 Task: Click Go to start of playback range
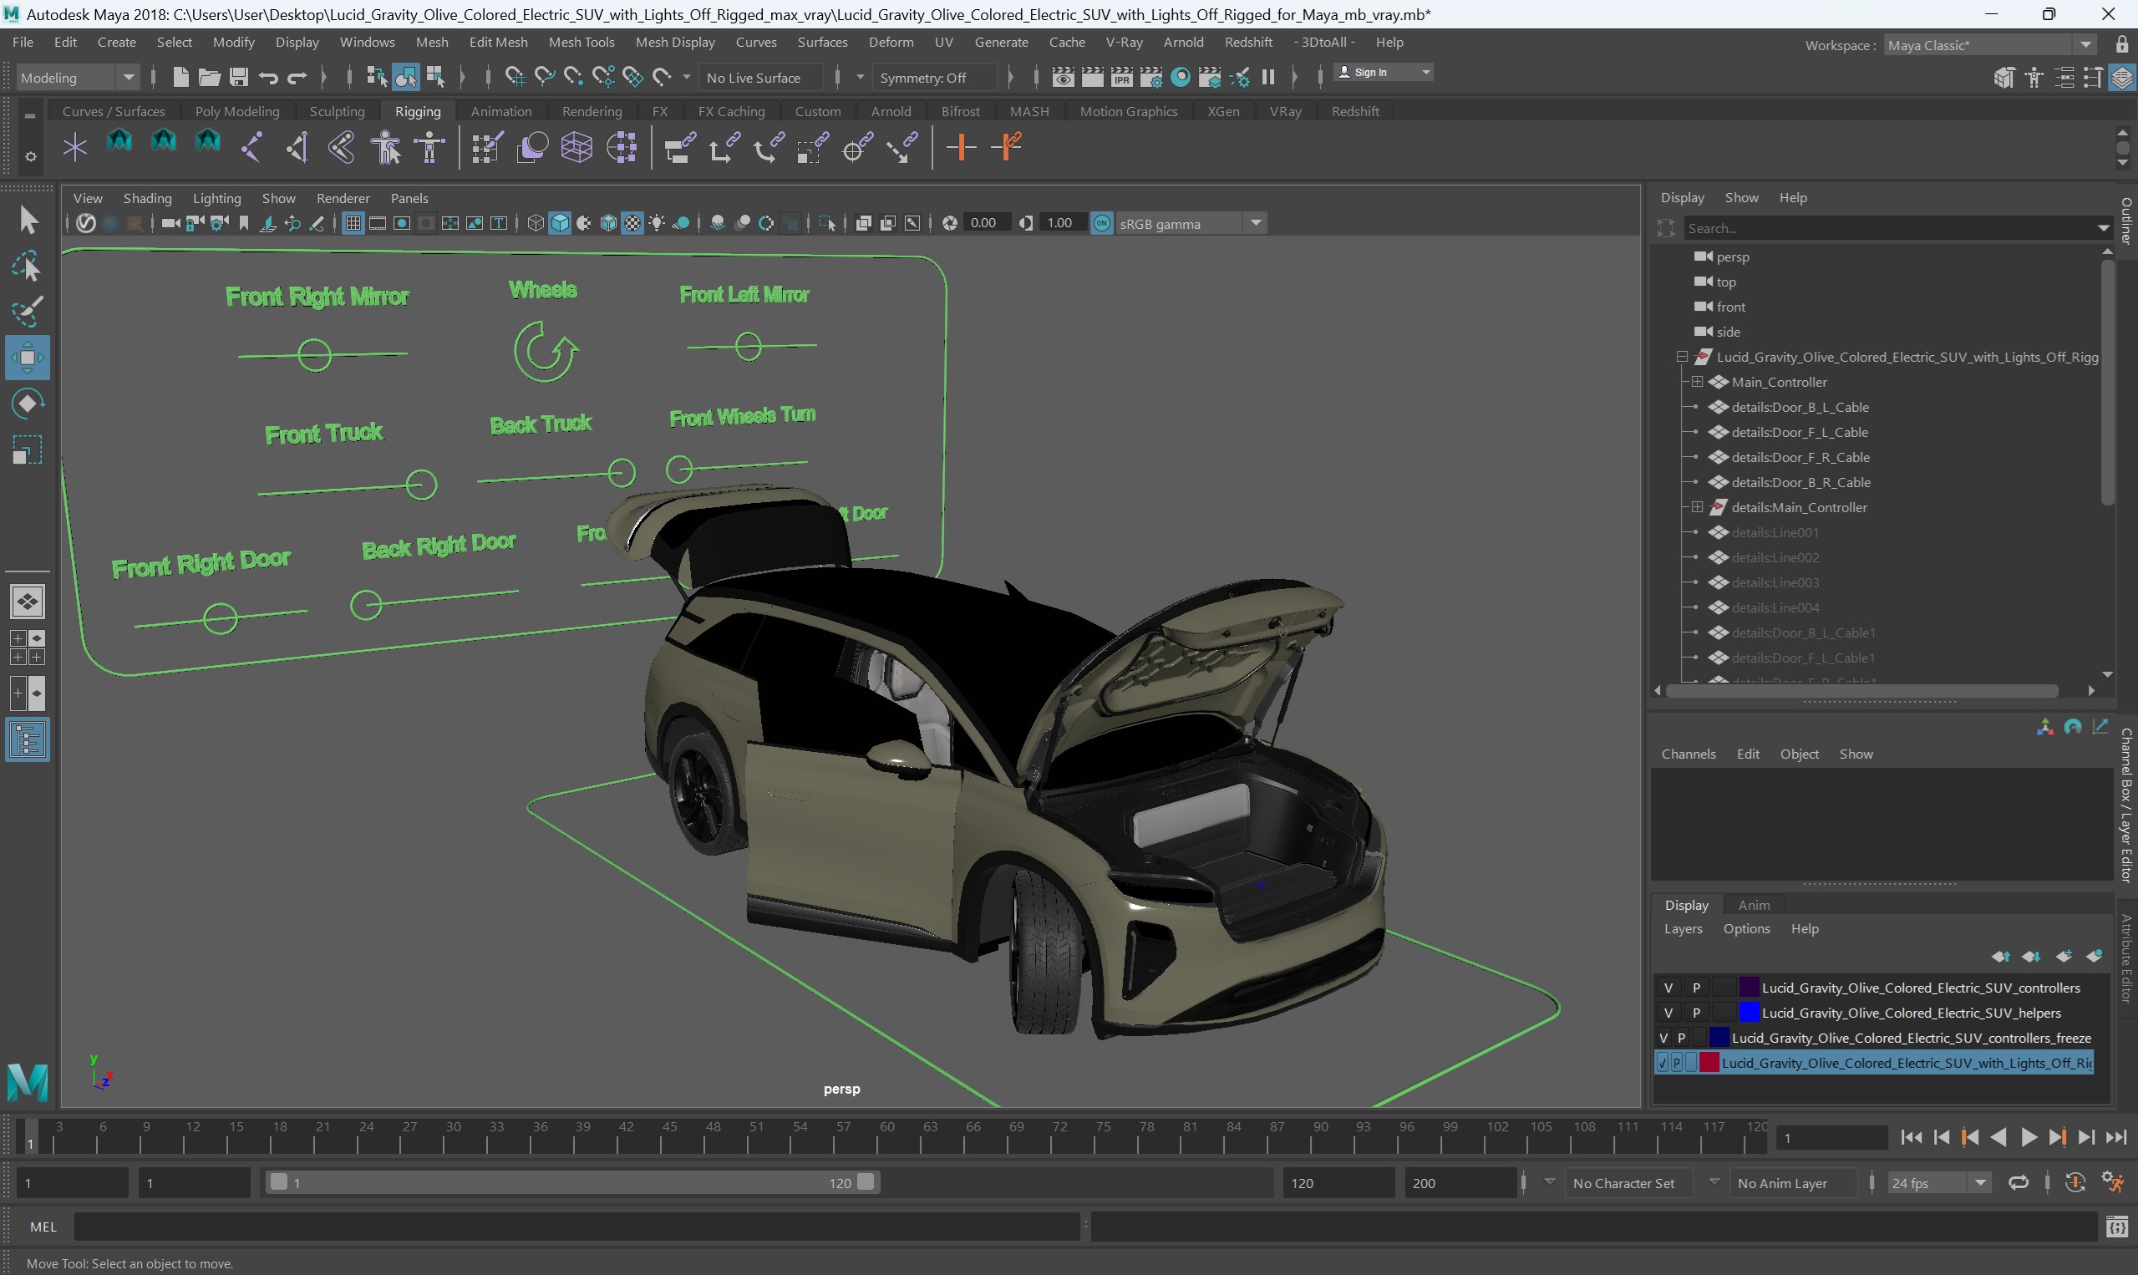click(x=1912, y=1137)
